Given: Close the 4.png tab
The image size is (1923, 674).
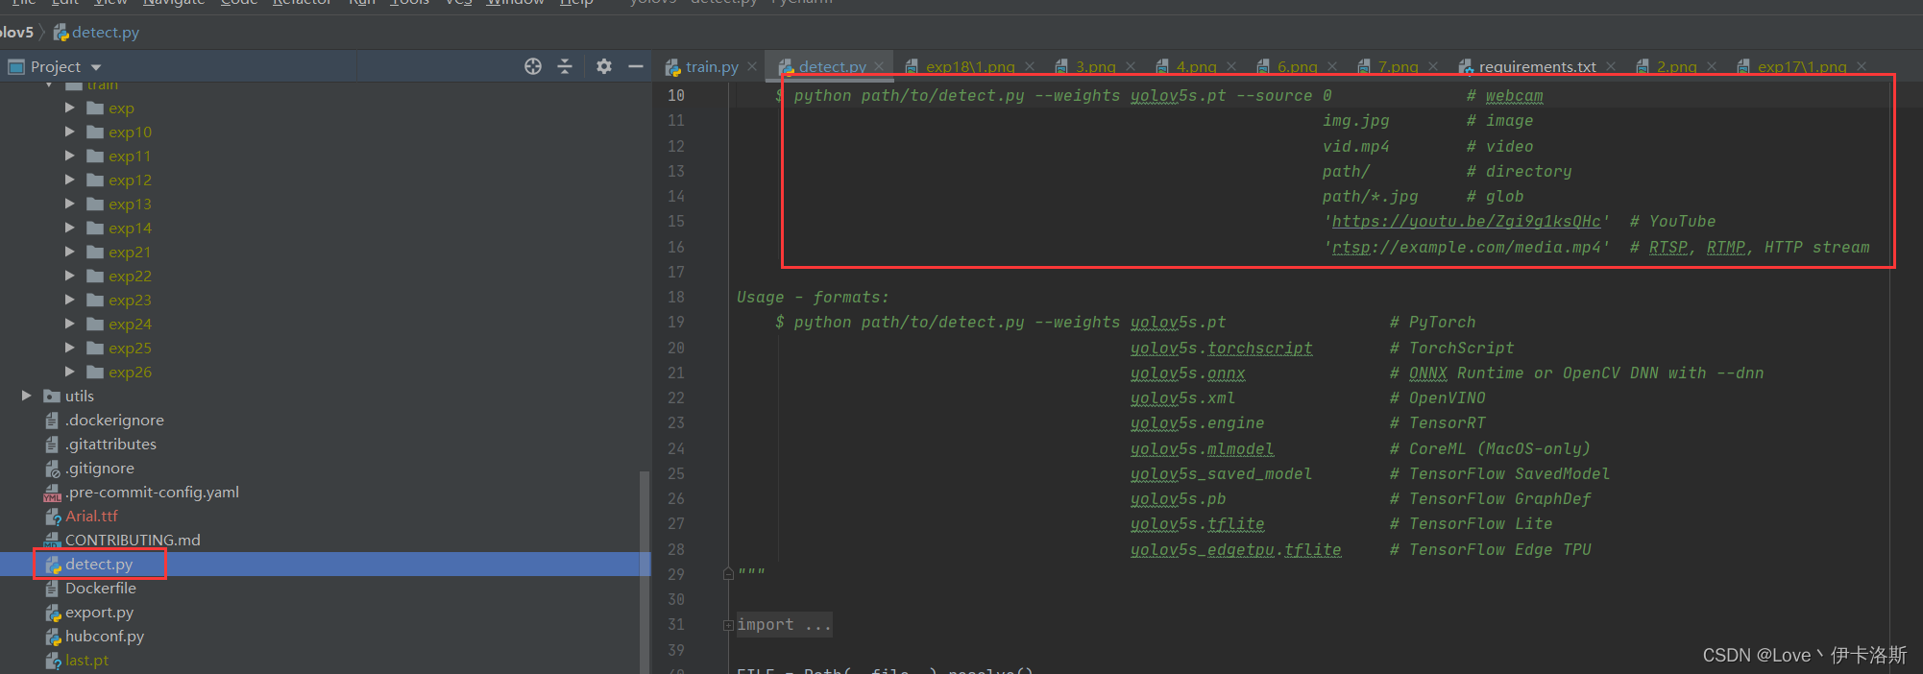Looking at the screenshot, I should 1231,66.
